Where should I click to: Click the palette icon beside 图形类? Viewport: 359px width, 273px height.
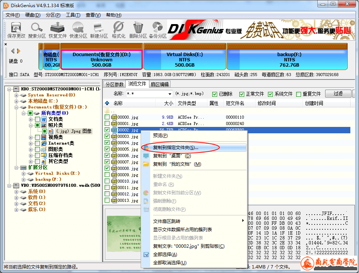pyautogui.click(x=44, y=149)
